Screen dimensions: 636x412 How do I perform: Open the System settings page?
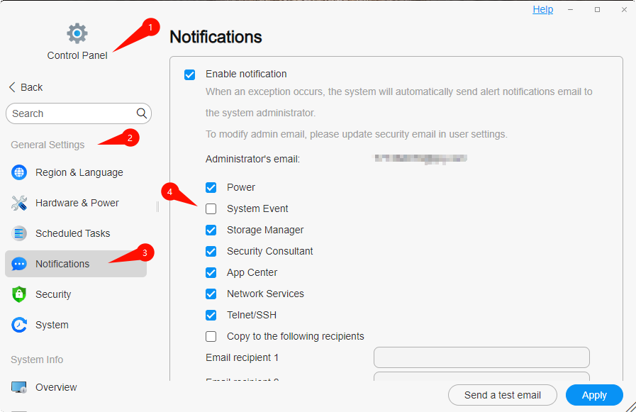[76, 325]
